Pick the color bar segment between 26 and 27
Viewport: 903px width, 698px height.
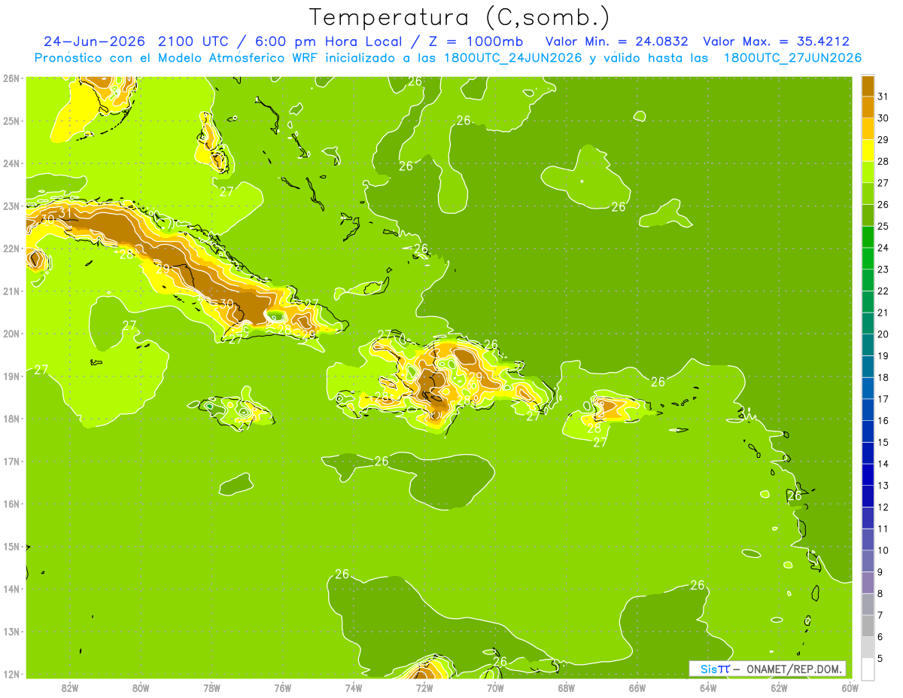868,194
